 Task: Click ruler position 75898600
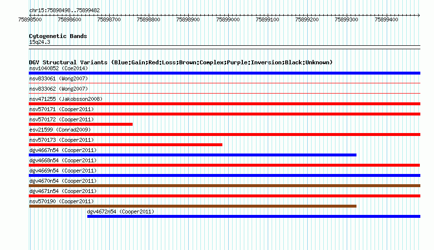click(x=69, y=19)
